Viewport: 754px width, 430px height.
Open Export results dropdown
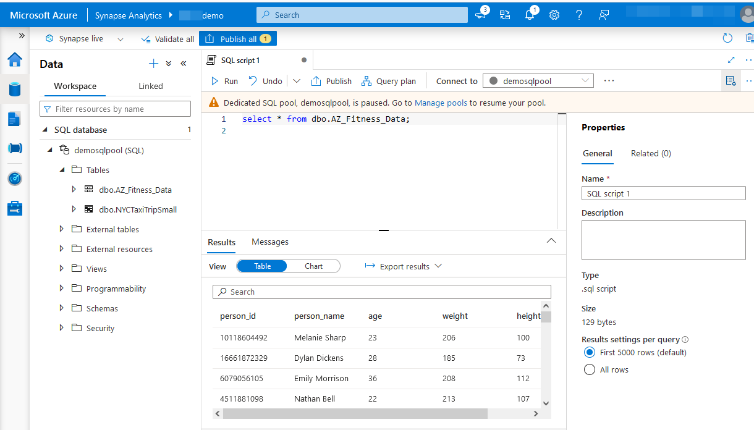pos(404,266)
